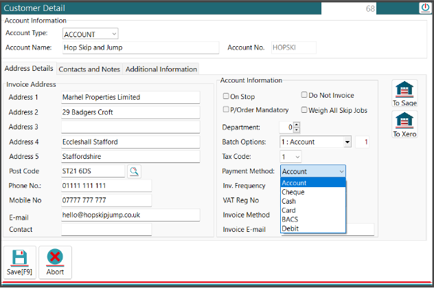Check the Weigh All Skip Jobs option
The image size is (434, 289).
(x=304, y=109)
